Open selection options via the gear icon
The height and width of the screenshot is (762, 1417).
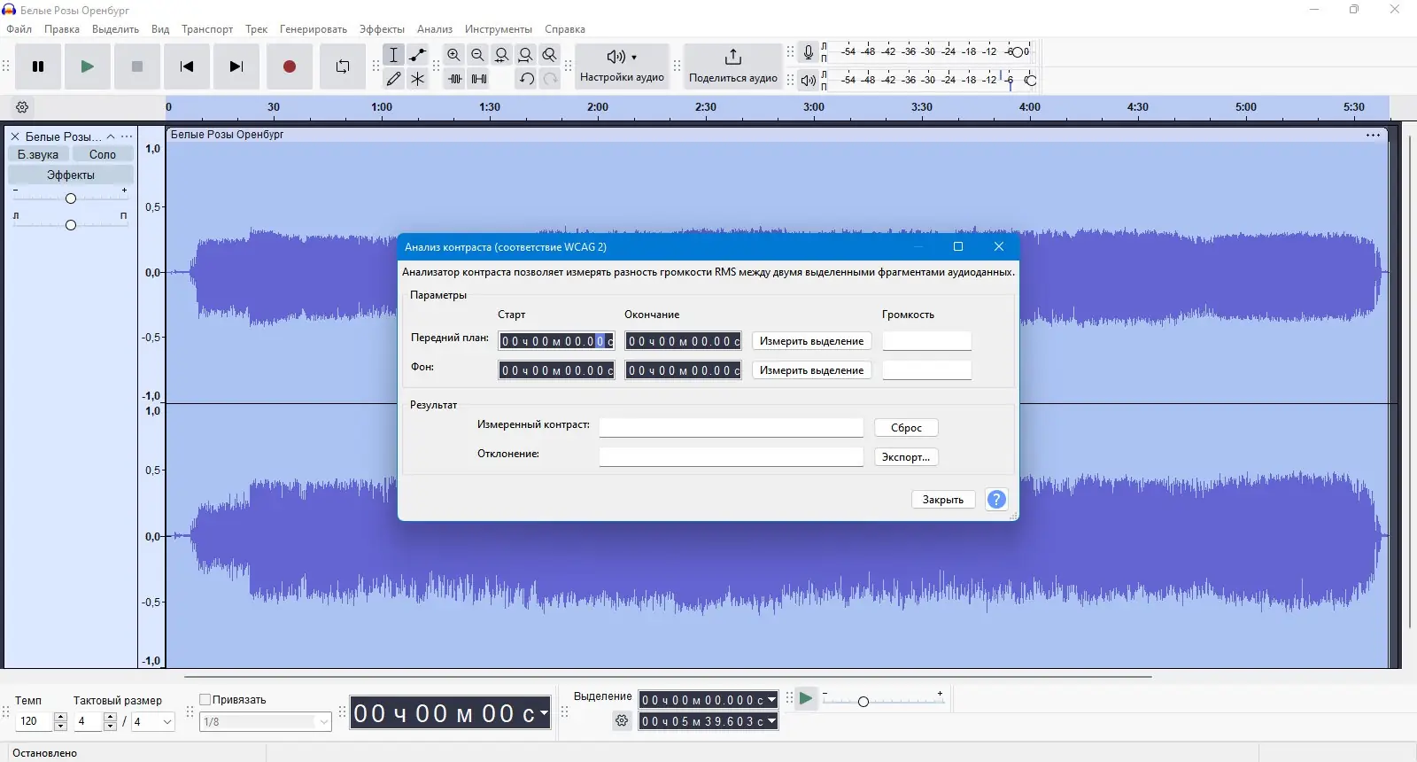622,720
